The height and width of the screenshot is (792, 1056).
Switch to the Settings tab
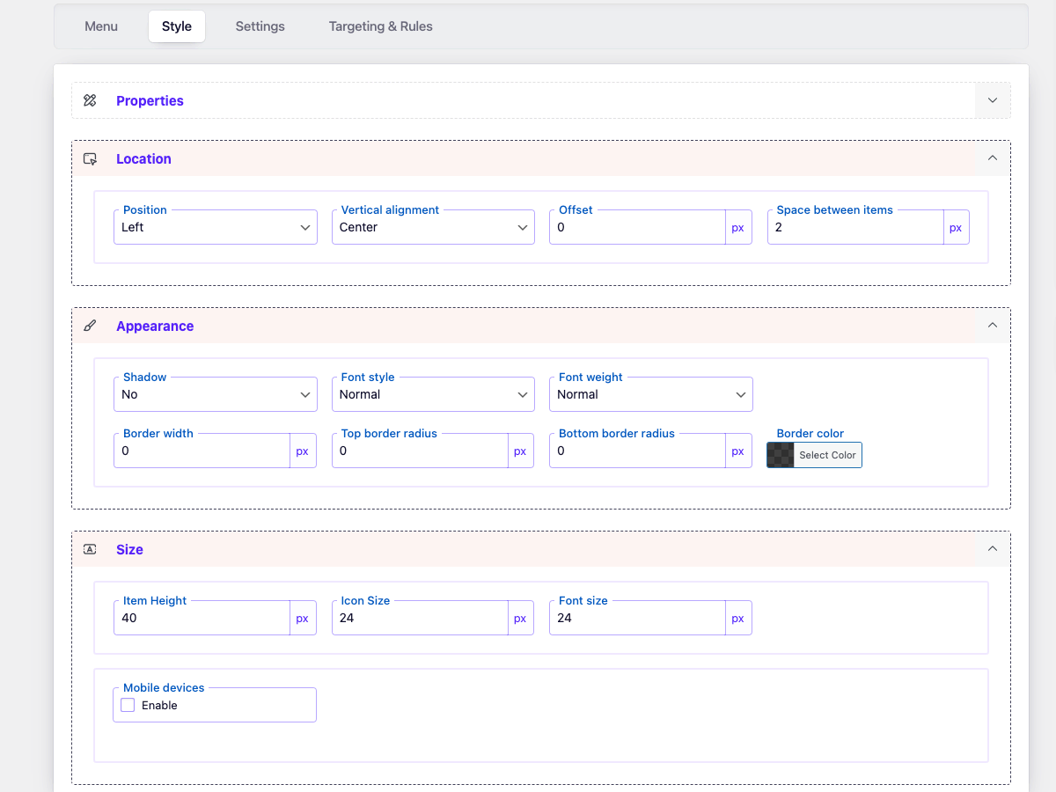[260, 26]
